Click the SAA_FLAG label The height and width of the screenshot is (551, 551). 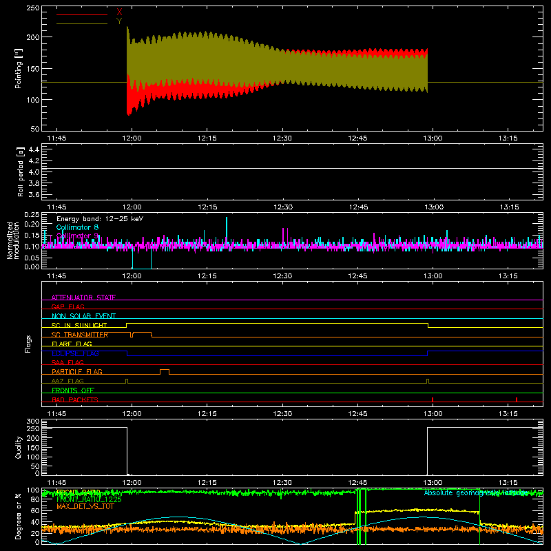67,362
